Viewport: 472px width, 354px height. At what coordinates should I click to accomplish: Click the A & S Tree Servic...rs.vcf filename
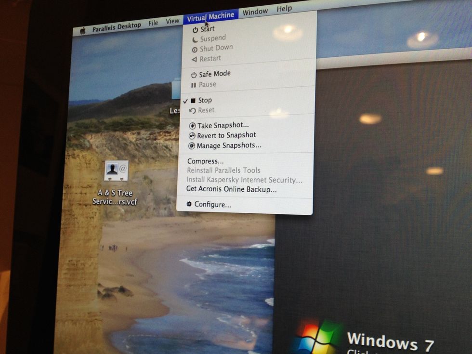tap(115, 197)
